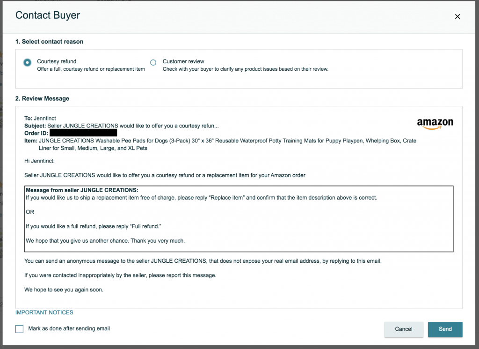Click 'Offer a full, courtesy refund or replacement item' description

[91, 69]
